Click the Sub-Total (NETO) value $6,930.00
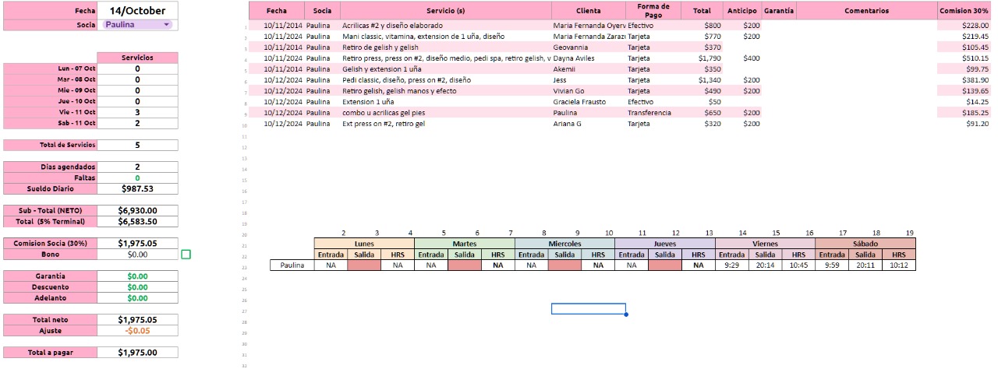 pos(137,210)
